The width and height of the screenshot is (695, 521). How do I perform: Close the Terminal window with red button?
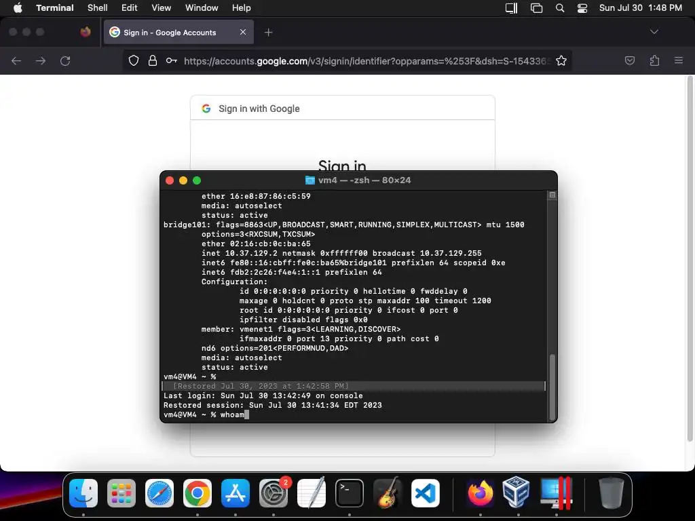pyautogui.click(x=169, y=180)
